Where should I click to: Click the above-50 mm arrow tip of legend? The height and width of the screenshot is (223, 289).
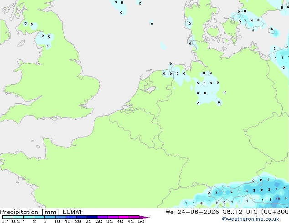pyautogui.click(x=144, y=217)
